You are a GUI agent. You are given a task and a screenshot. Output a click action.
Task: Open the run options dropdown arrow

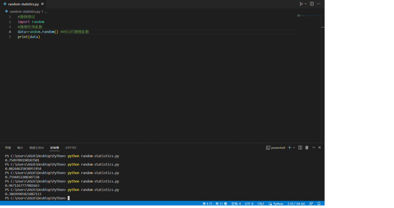pos(306,4)
